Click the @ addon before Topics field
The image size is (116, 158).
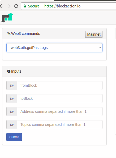[x=12, y=124]
